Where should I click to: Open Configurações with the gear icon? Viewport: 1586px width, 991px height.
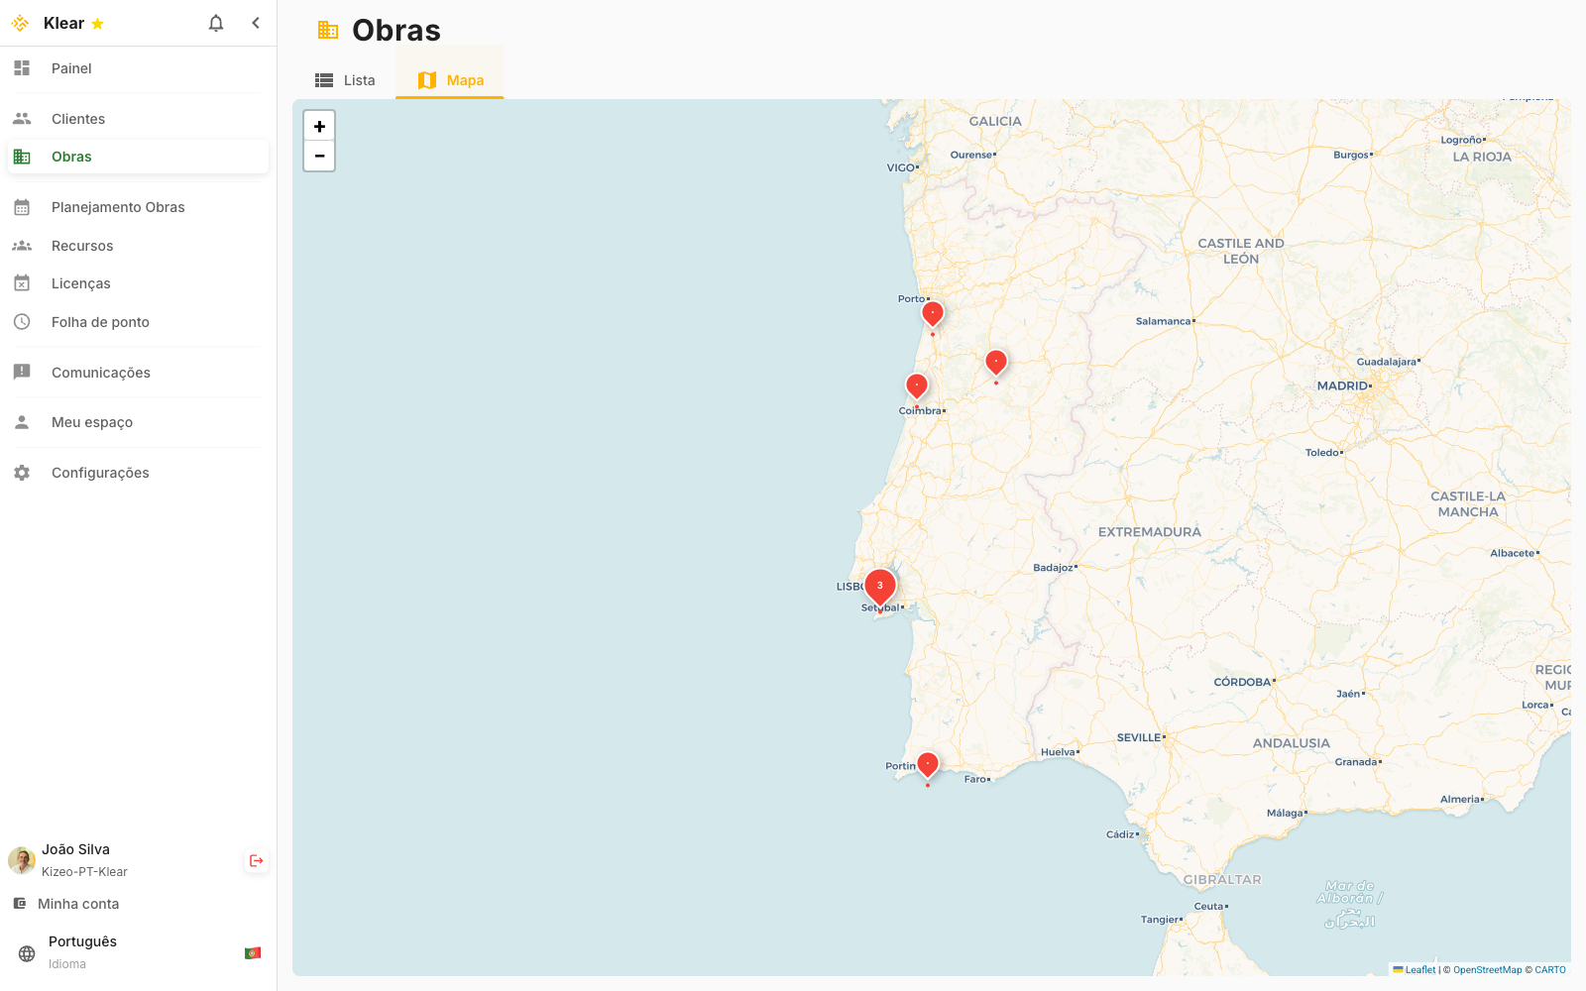tap(22, 473)
